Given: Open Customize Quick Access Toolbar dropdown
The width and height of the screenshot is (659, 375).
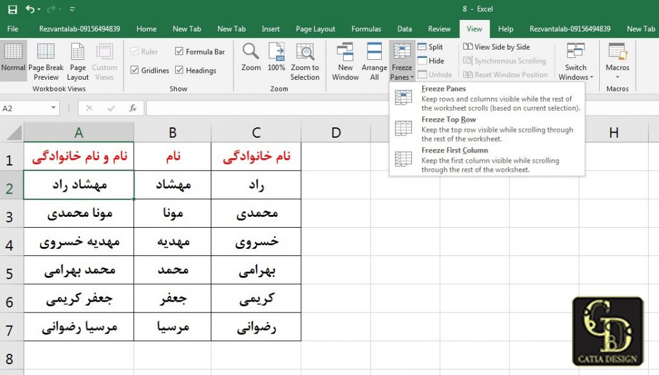Looking at the screenshot, I should tap(72, 9).
